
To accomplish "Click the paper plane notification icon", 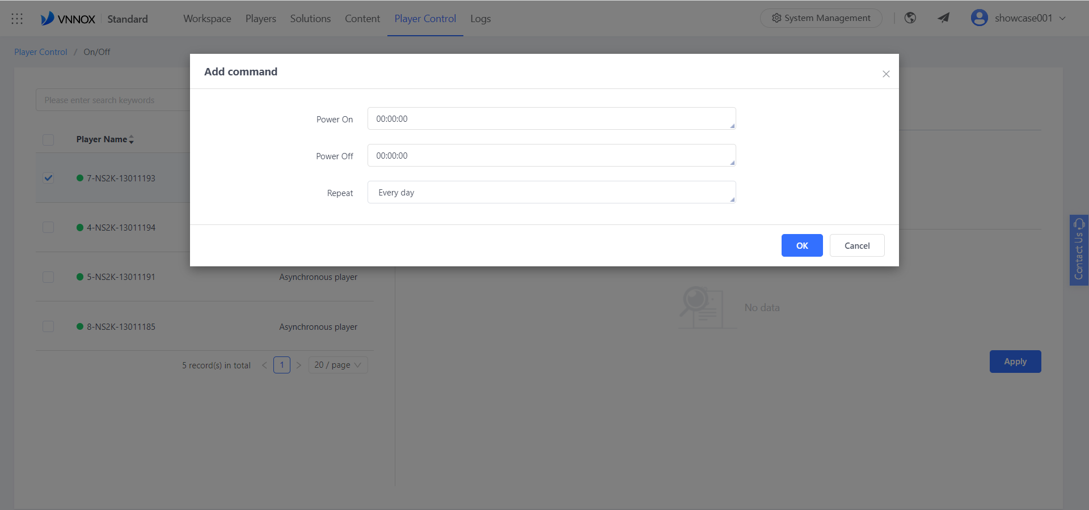I will 943,18.
